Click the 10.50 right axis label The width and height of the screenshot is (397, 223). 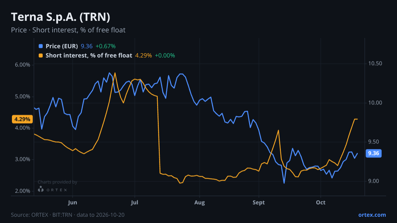[x=375, y=63]
